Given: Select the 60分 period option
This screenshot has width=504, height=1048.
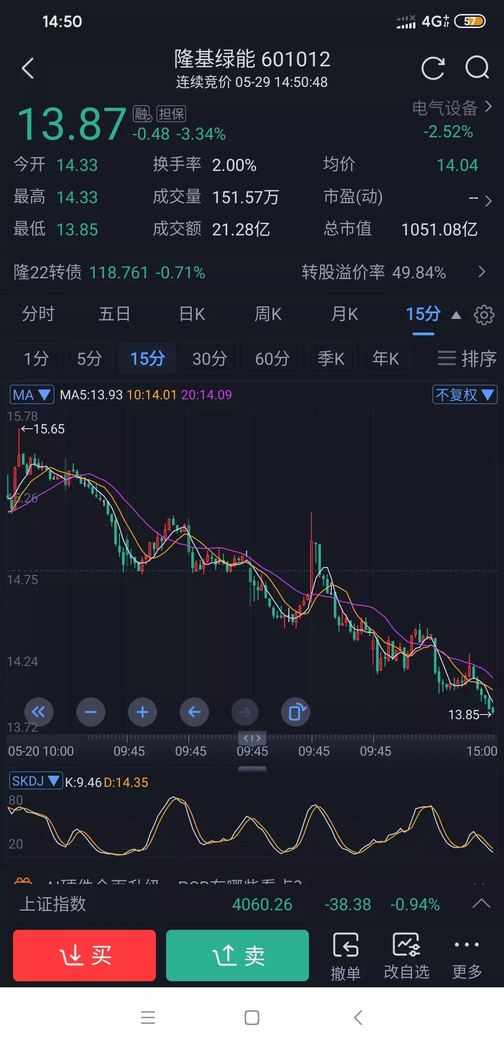Looking at the screenshot, I should pos(272,358).
